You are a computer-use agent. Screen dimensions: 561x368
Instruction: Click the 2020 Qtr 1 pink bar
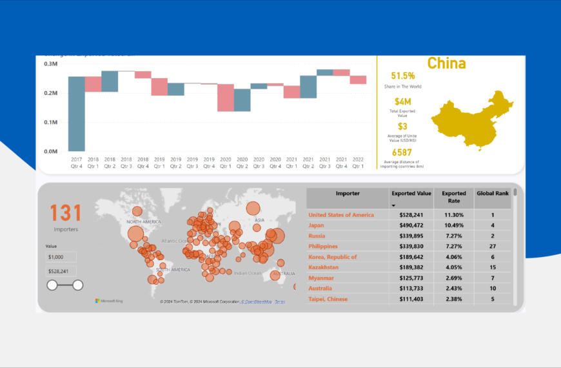(226, 98)
